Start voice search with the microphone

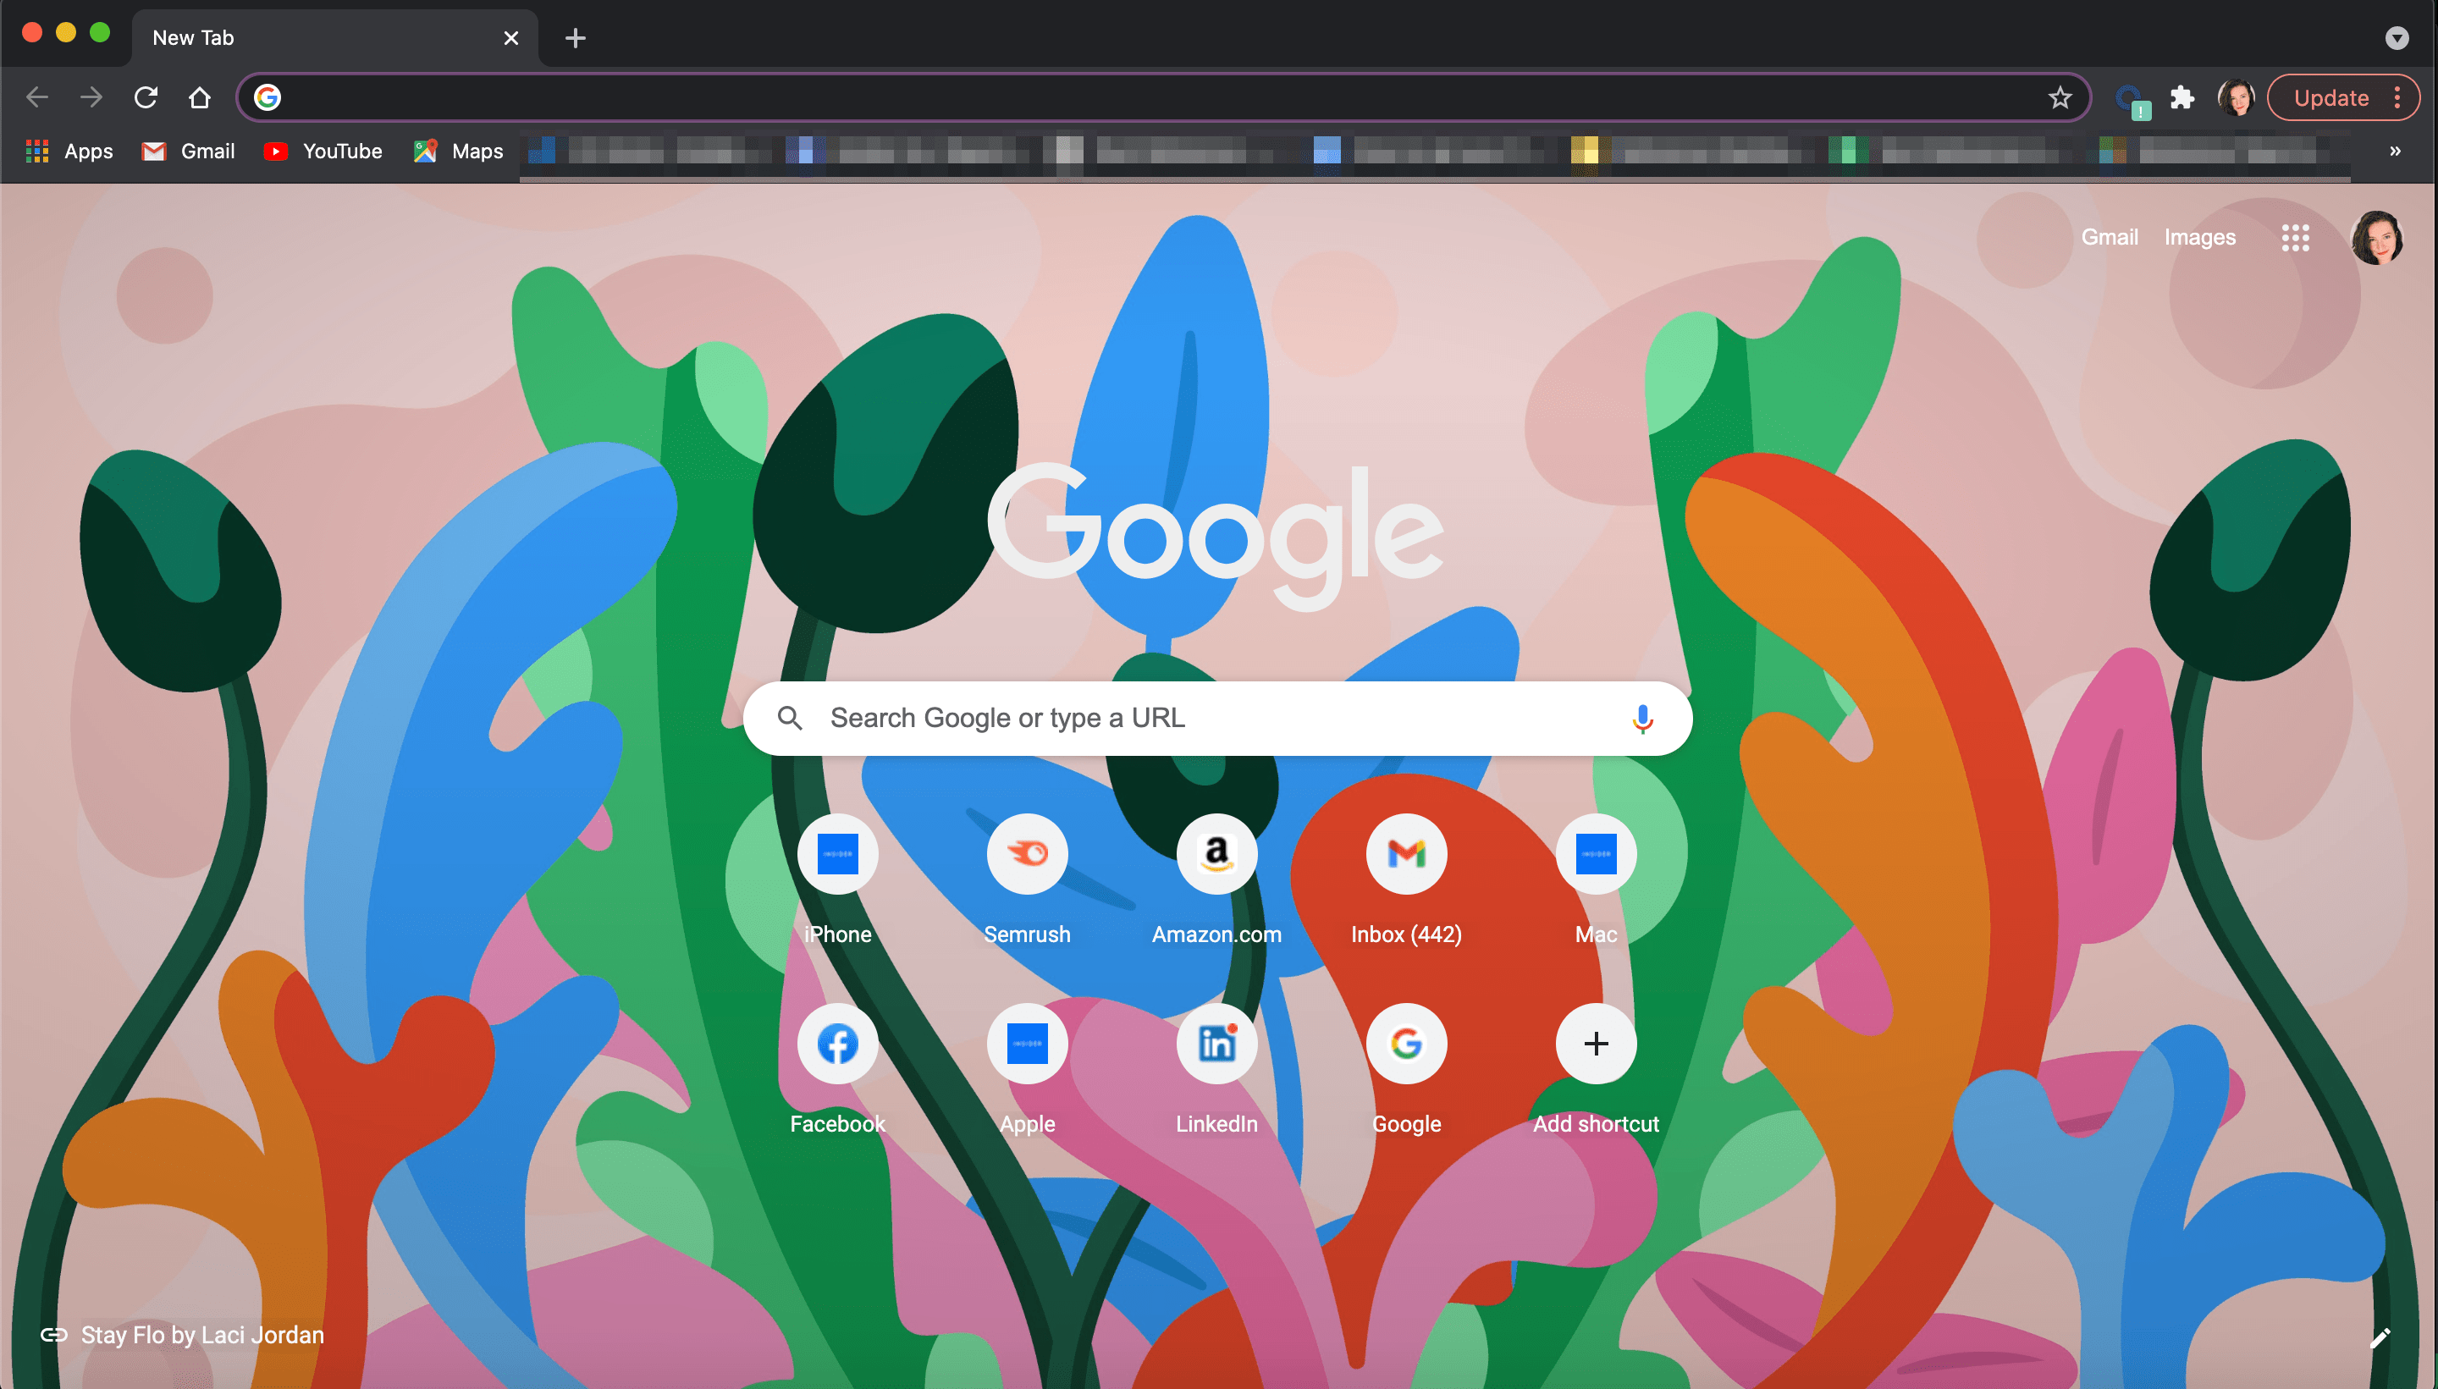point(1642,719)
